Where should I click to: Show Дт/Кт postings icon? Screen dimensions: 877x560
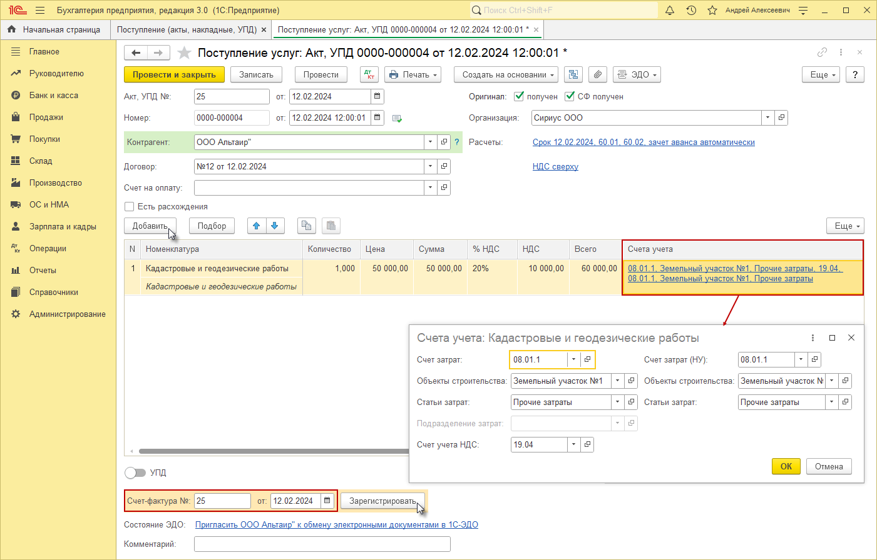coord(369,74)
